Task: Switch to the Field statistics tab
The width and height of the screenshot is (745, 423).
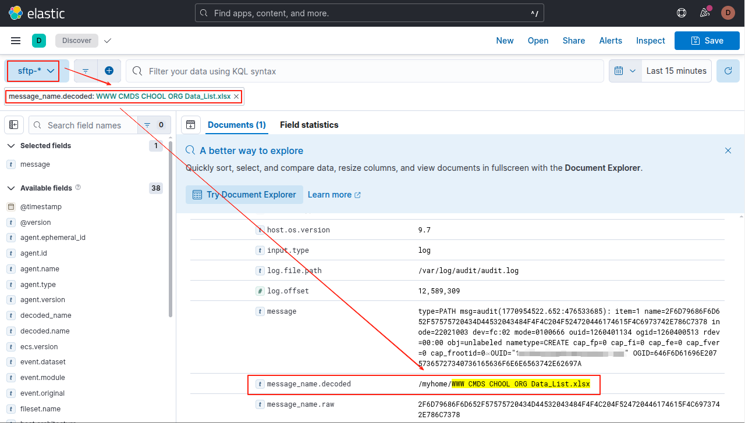Action: point(309,125)
